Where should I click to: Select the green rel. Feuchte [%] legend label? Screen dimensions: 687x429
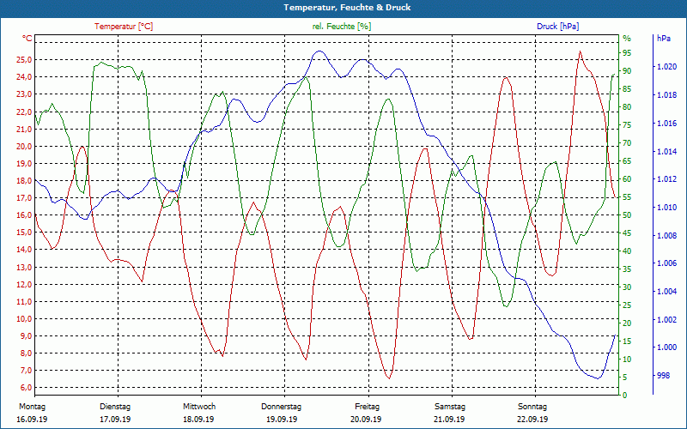pyautogui.click(x=342, y=27)
